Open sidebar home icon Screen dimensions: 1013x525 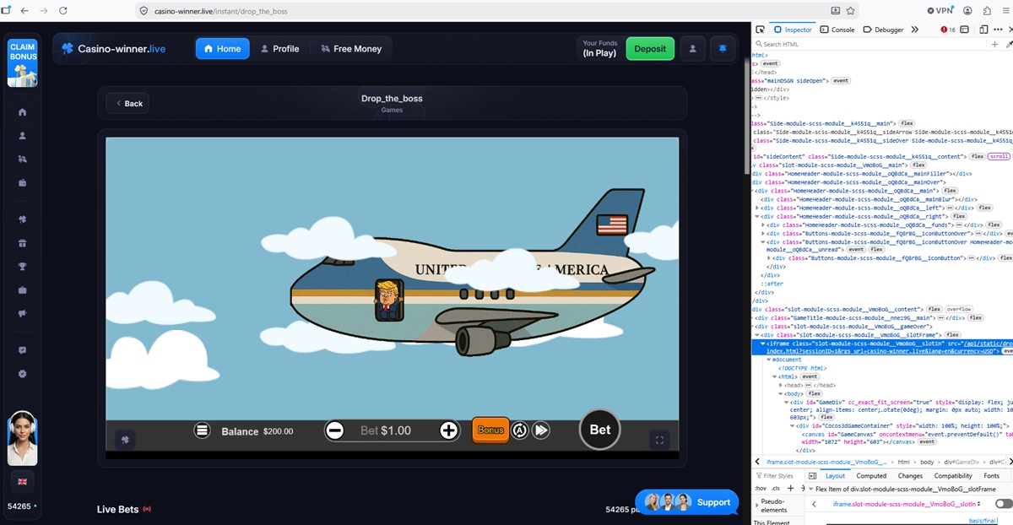click(x=23, y=111)
